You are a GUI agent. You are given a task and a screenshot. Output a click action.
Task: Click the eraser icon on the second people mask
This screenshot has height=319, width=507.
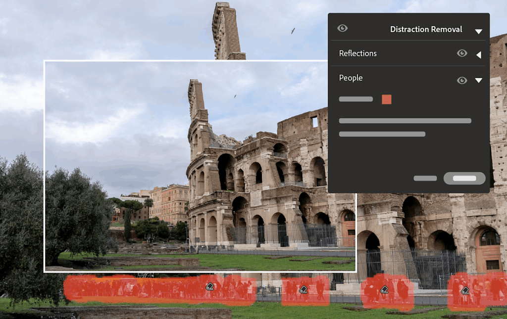304,289
